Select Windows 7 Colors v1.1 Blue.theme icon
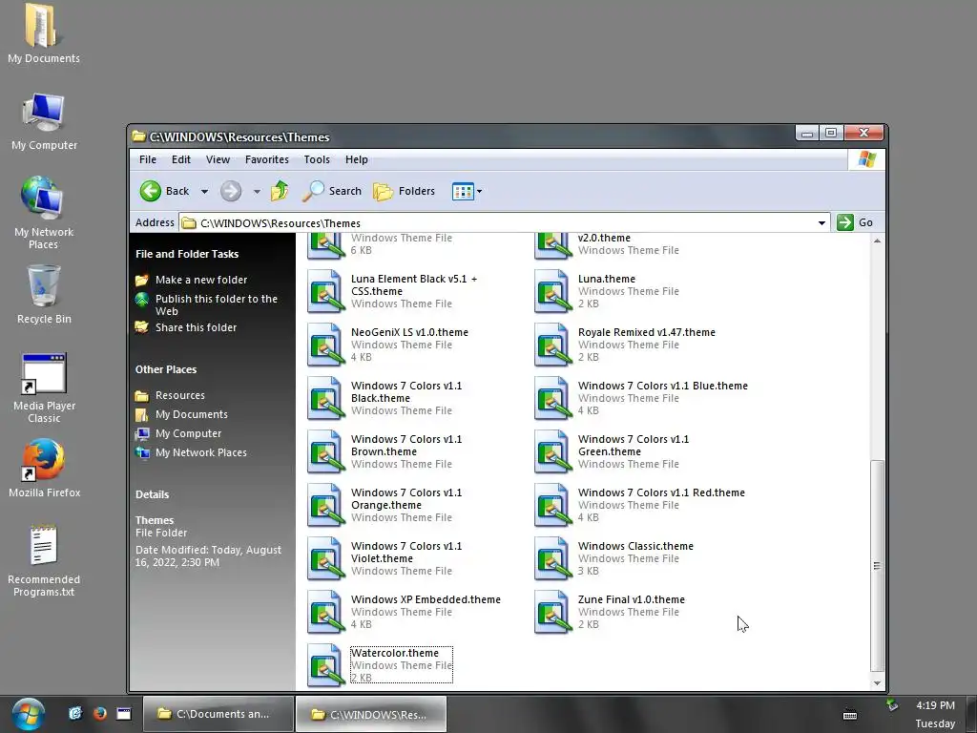Screen dimensions: 977x733 coord(552,398)
